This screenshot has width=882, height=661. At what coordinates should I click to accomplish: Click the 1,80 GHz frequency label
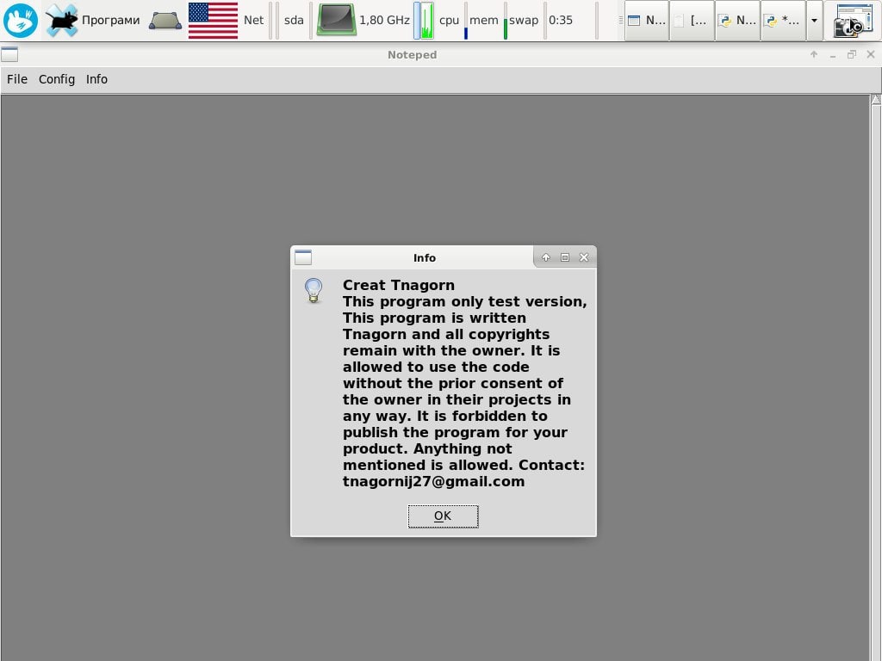[384, 21]
